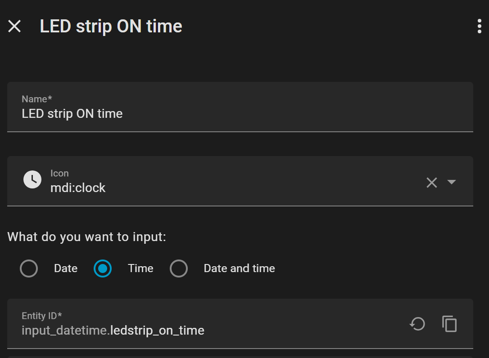Click the clock icon preview
The height and width of the screenshot is (358, 489).
(32, 180)
